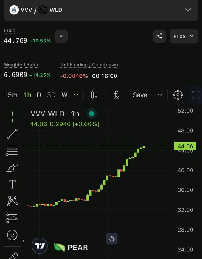Open the indicators fx menu
Image resolution: width=202 pixels, height=259 pixels.
coord(116,95)
